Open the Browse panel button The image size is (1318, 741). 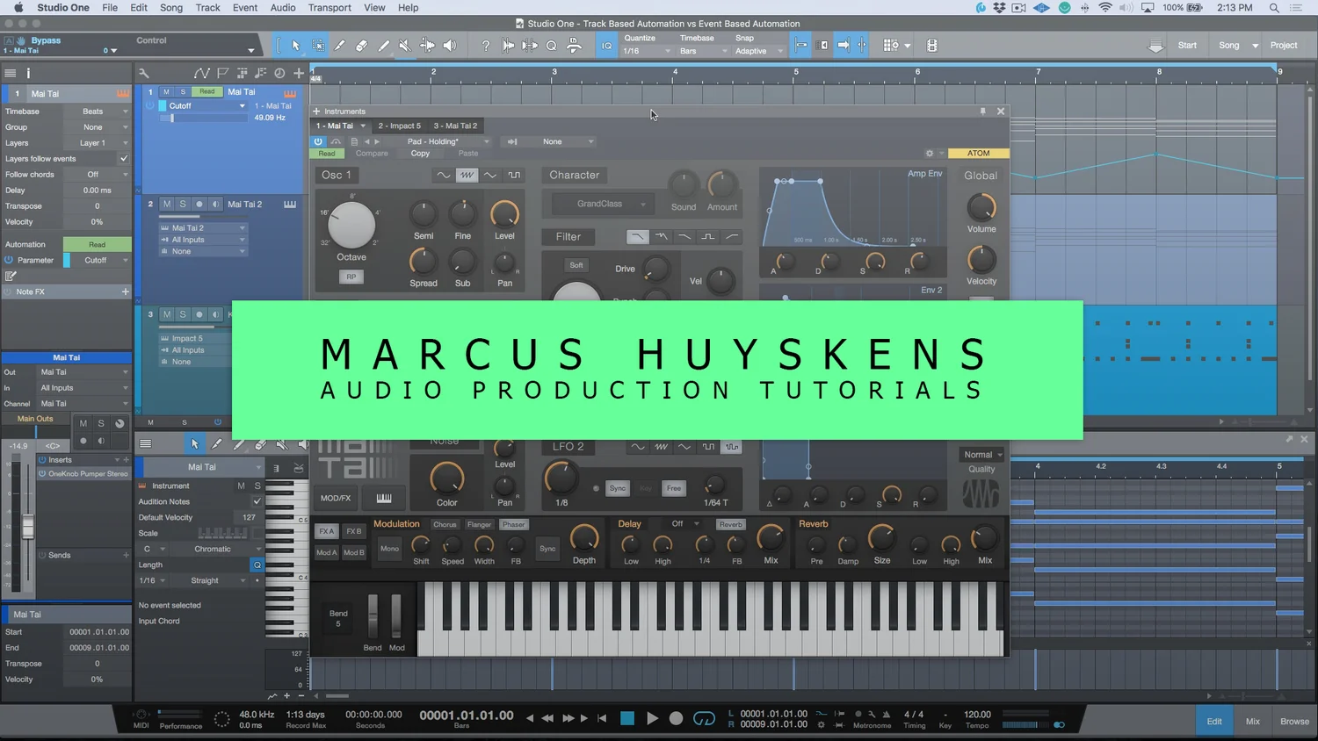point(1294,722)
